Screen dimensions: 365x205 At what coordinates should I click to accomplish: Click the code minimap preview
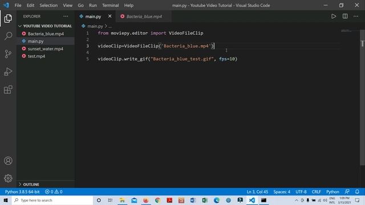coord(346,31)
